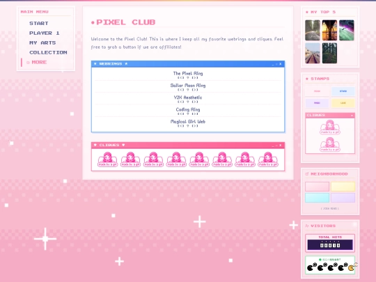Click last 'made by a girl' badge in main Cliques window
Viewport: 376px width, 282px height.
268,159
